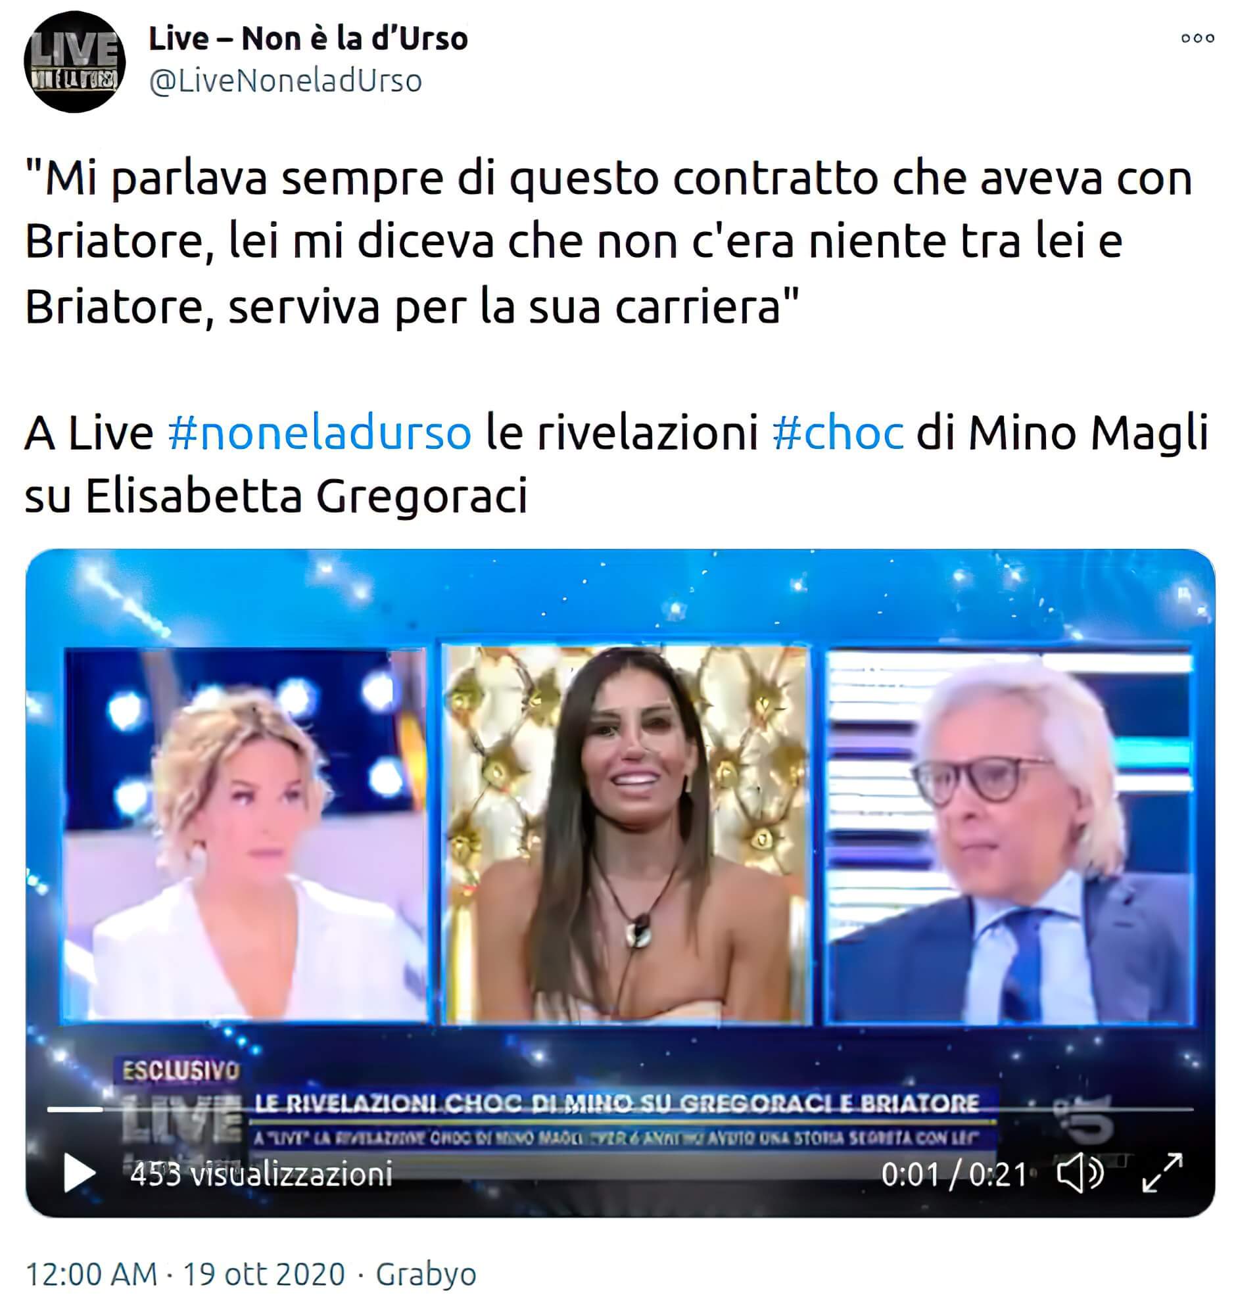Click the 453 visualizzazioni view count

pos(262,1174)
